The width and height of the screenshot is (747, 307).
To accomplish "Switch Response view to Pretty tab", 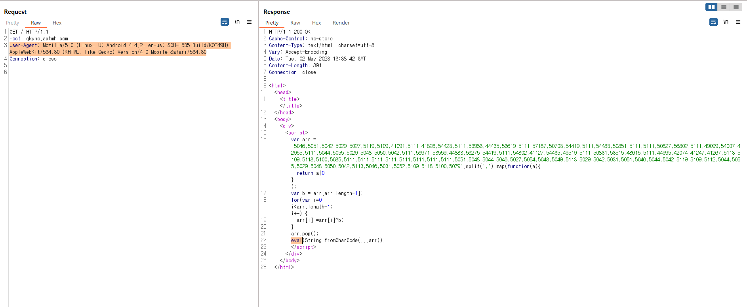I will [272, 23].
